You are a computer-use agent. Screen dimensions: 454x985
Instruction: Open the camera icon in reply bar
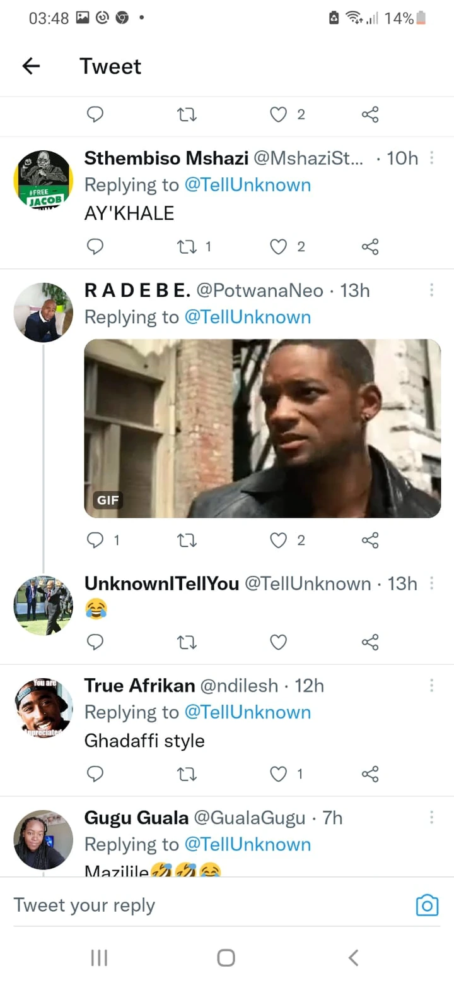tap(428, 905)
